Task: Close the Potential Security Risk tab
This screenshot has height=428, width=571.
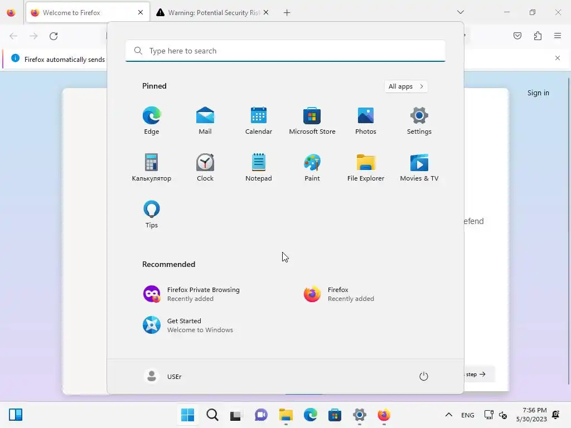Action: pyautogui.click(x=266, y=12)
